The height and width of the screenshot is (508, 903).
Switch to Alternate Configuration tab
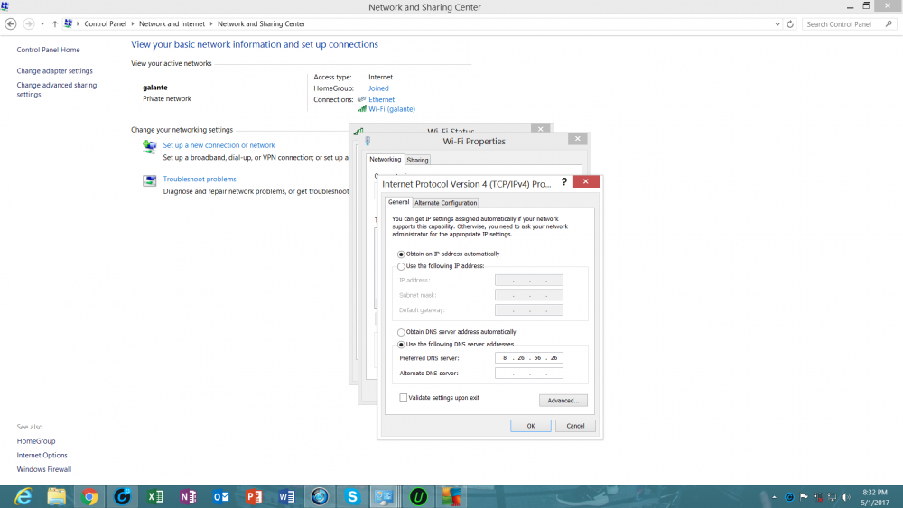(446, 203)
